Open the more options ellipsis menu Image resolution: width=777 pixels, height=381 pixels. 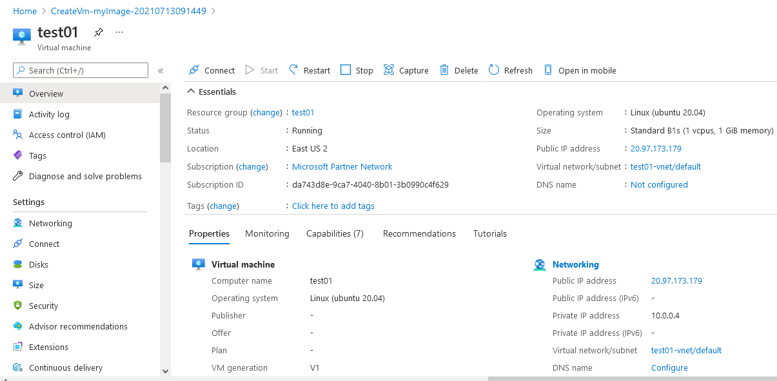click(x=118, y=32)
